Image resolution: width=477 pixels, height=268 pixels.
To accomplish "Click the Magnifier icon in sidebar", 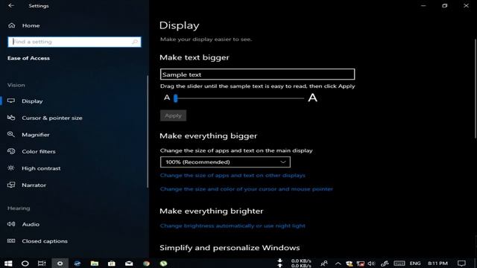I will point(11,134).
